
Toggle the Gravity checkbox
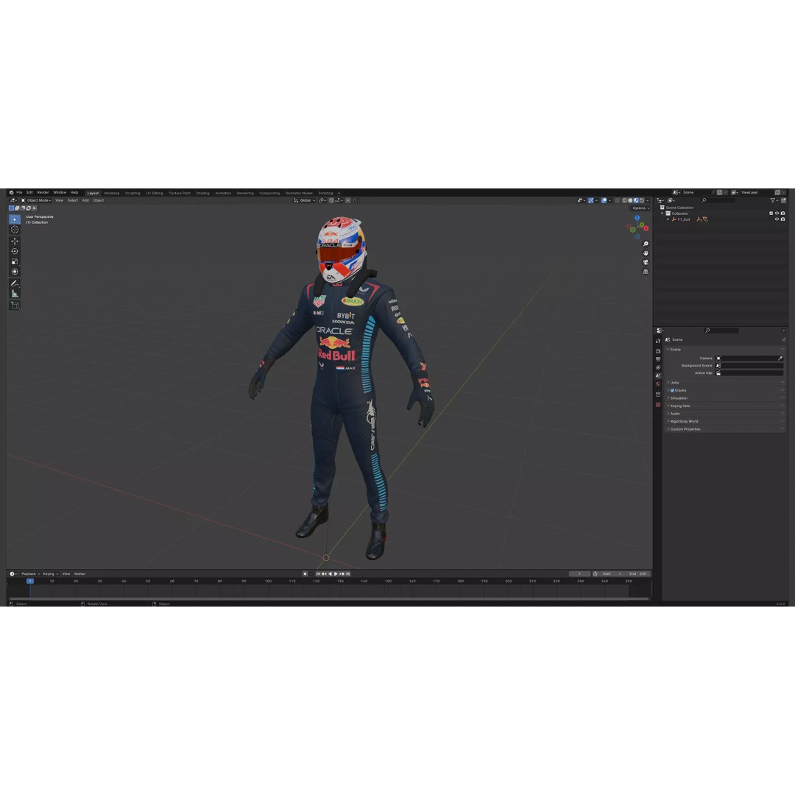point(672,390)
